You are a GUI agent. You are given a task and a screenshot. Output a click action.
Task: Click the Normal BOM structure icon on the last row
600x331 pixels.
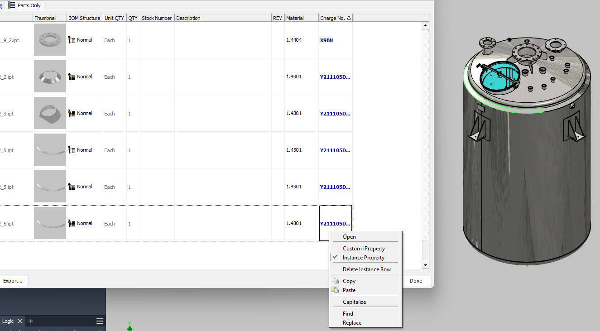pyautogui.click(x=71, y=223)
